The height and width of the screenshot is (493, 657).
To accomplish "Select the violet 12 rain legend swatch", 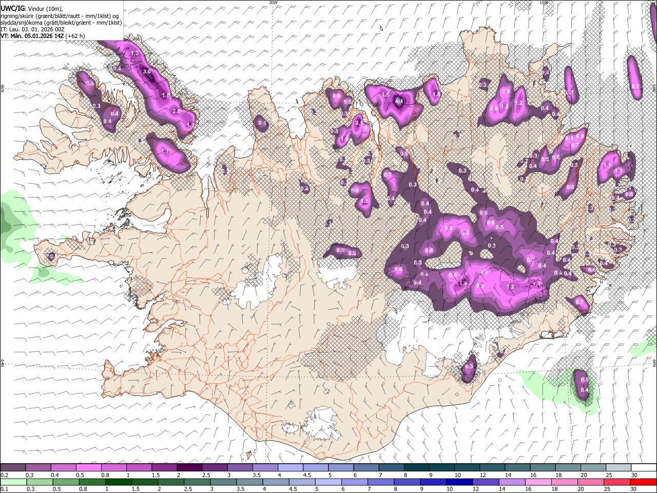I will [485, 482].
